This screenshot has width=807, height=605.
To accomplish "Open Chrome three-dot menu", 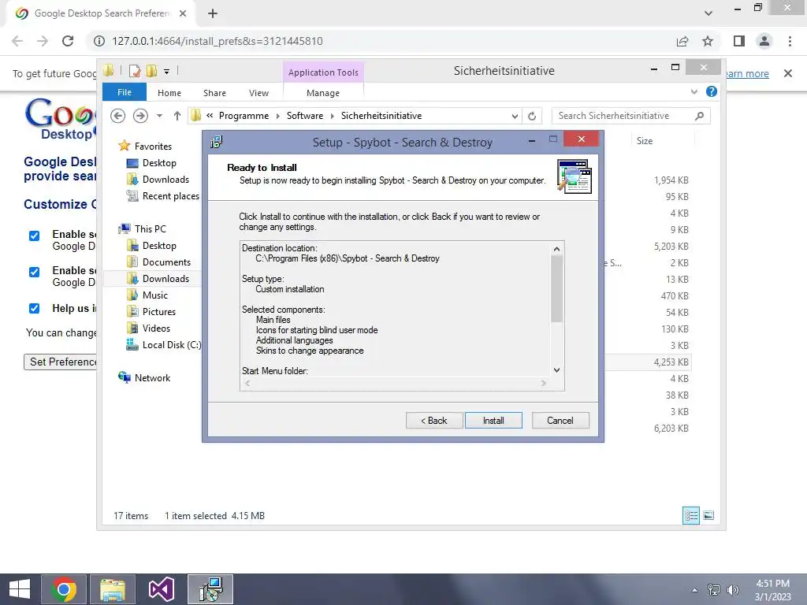I will pos(790,41).
